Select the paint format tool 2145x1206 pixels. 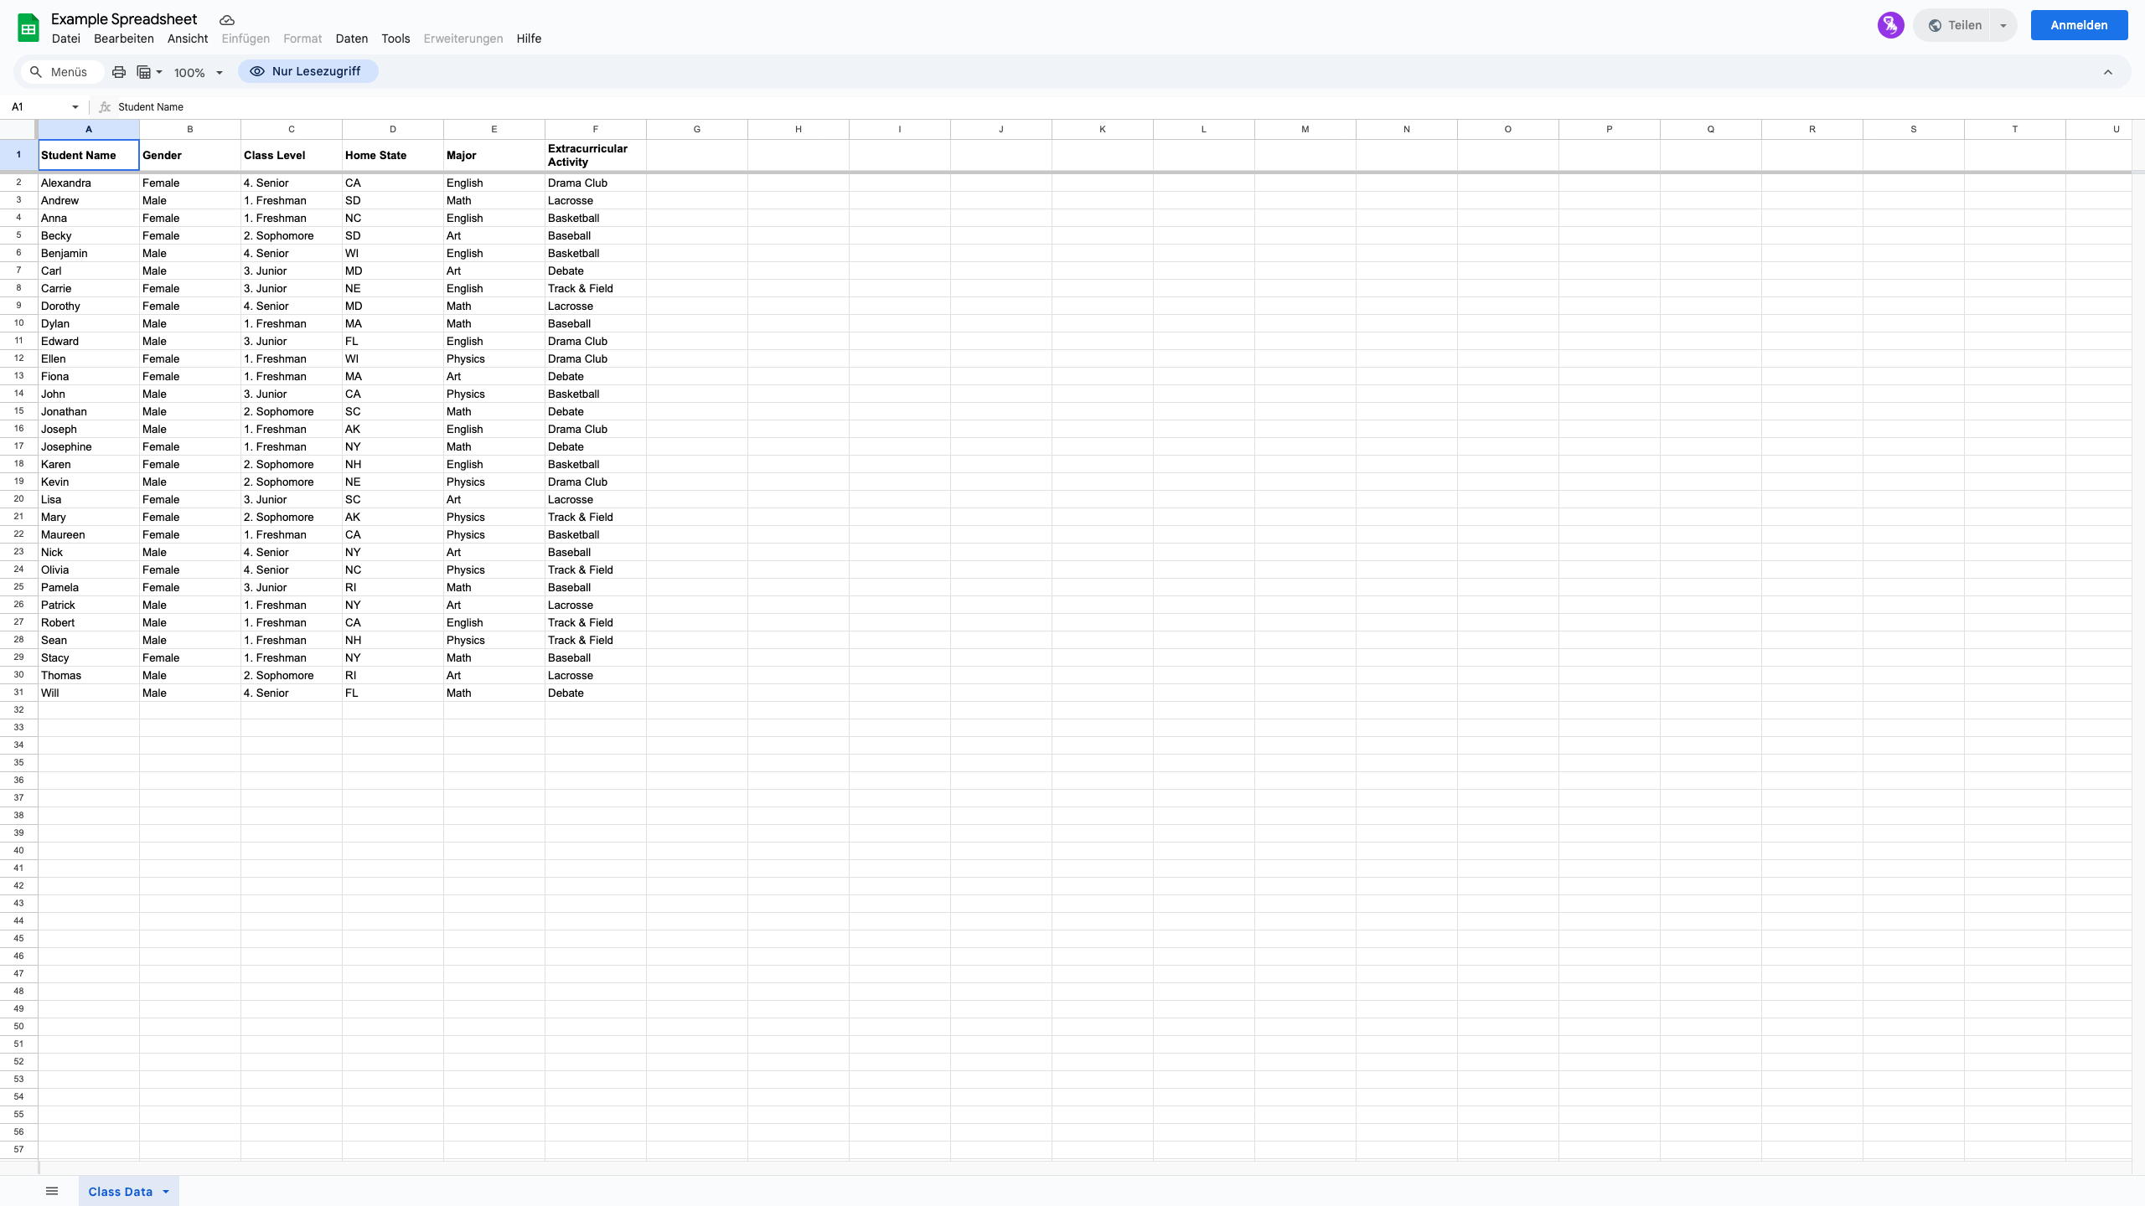143,72
